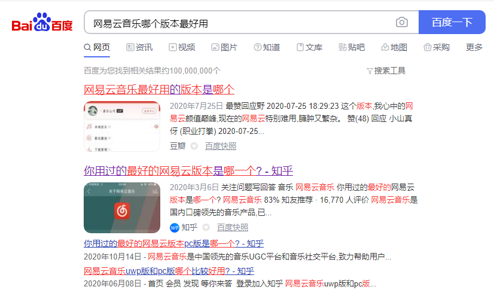
Task: Switch to the 视频 tab
Action: tap(182, 47)
